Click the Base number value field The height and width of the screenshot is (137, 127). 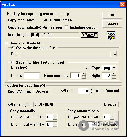[x=76, y=76]
